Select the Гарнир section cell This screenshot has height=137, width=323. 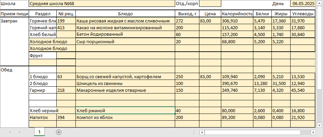tap(43, 90)
